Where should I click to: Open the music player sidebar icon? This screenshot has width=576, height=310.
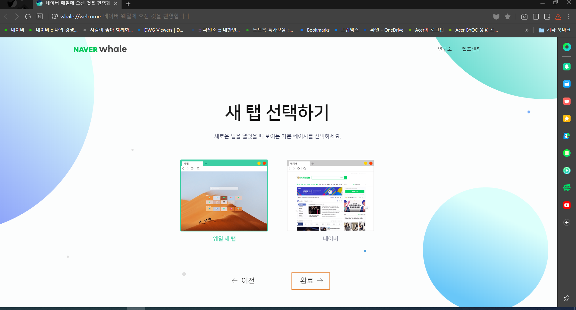coord(567,171)
